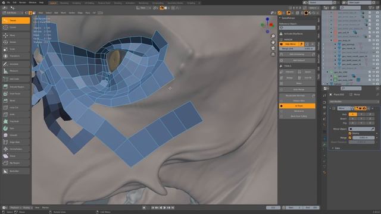The height and width of the screenshot is (214, 381).
Task: Click the timeline play button
Action: click(x=164, y=207)
